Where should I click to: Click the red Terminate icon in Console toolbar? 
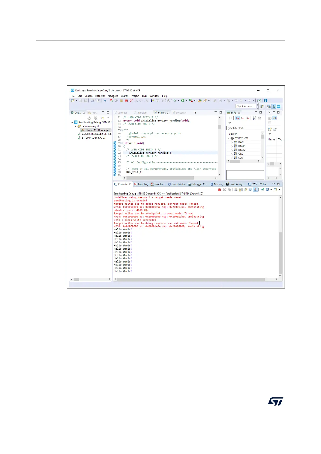click(219, 190)
